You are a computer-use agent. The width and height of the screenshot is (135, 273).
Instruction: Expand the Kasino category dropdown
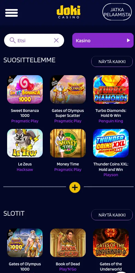[x=103, y=40]
